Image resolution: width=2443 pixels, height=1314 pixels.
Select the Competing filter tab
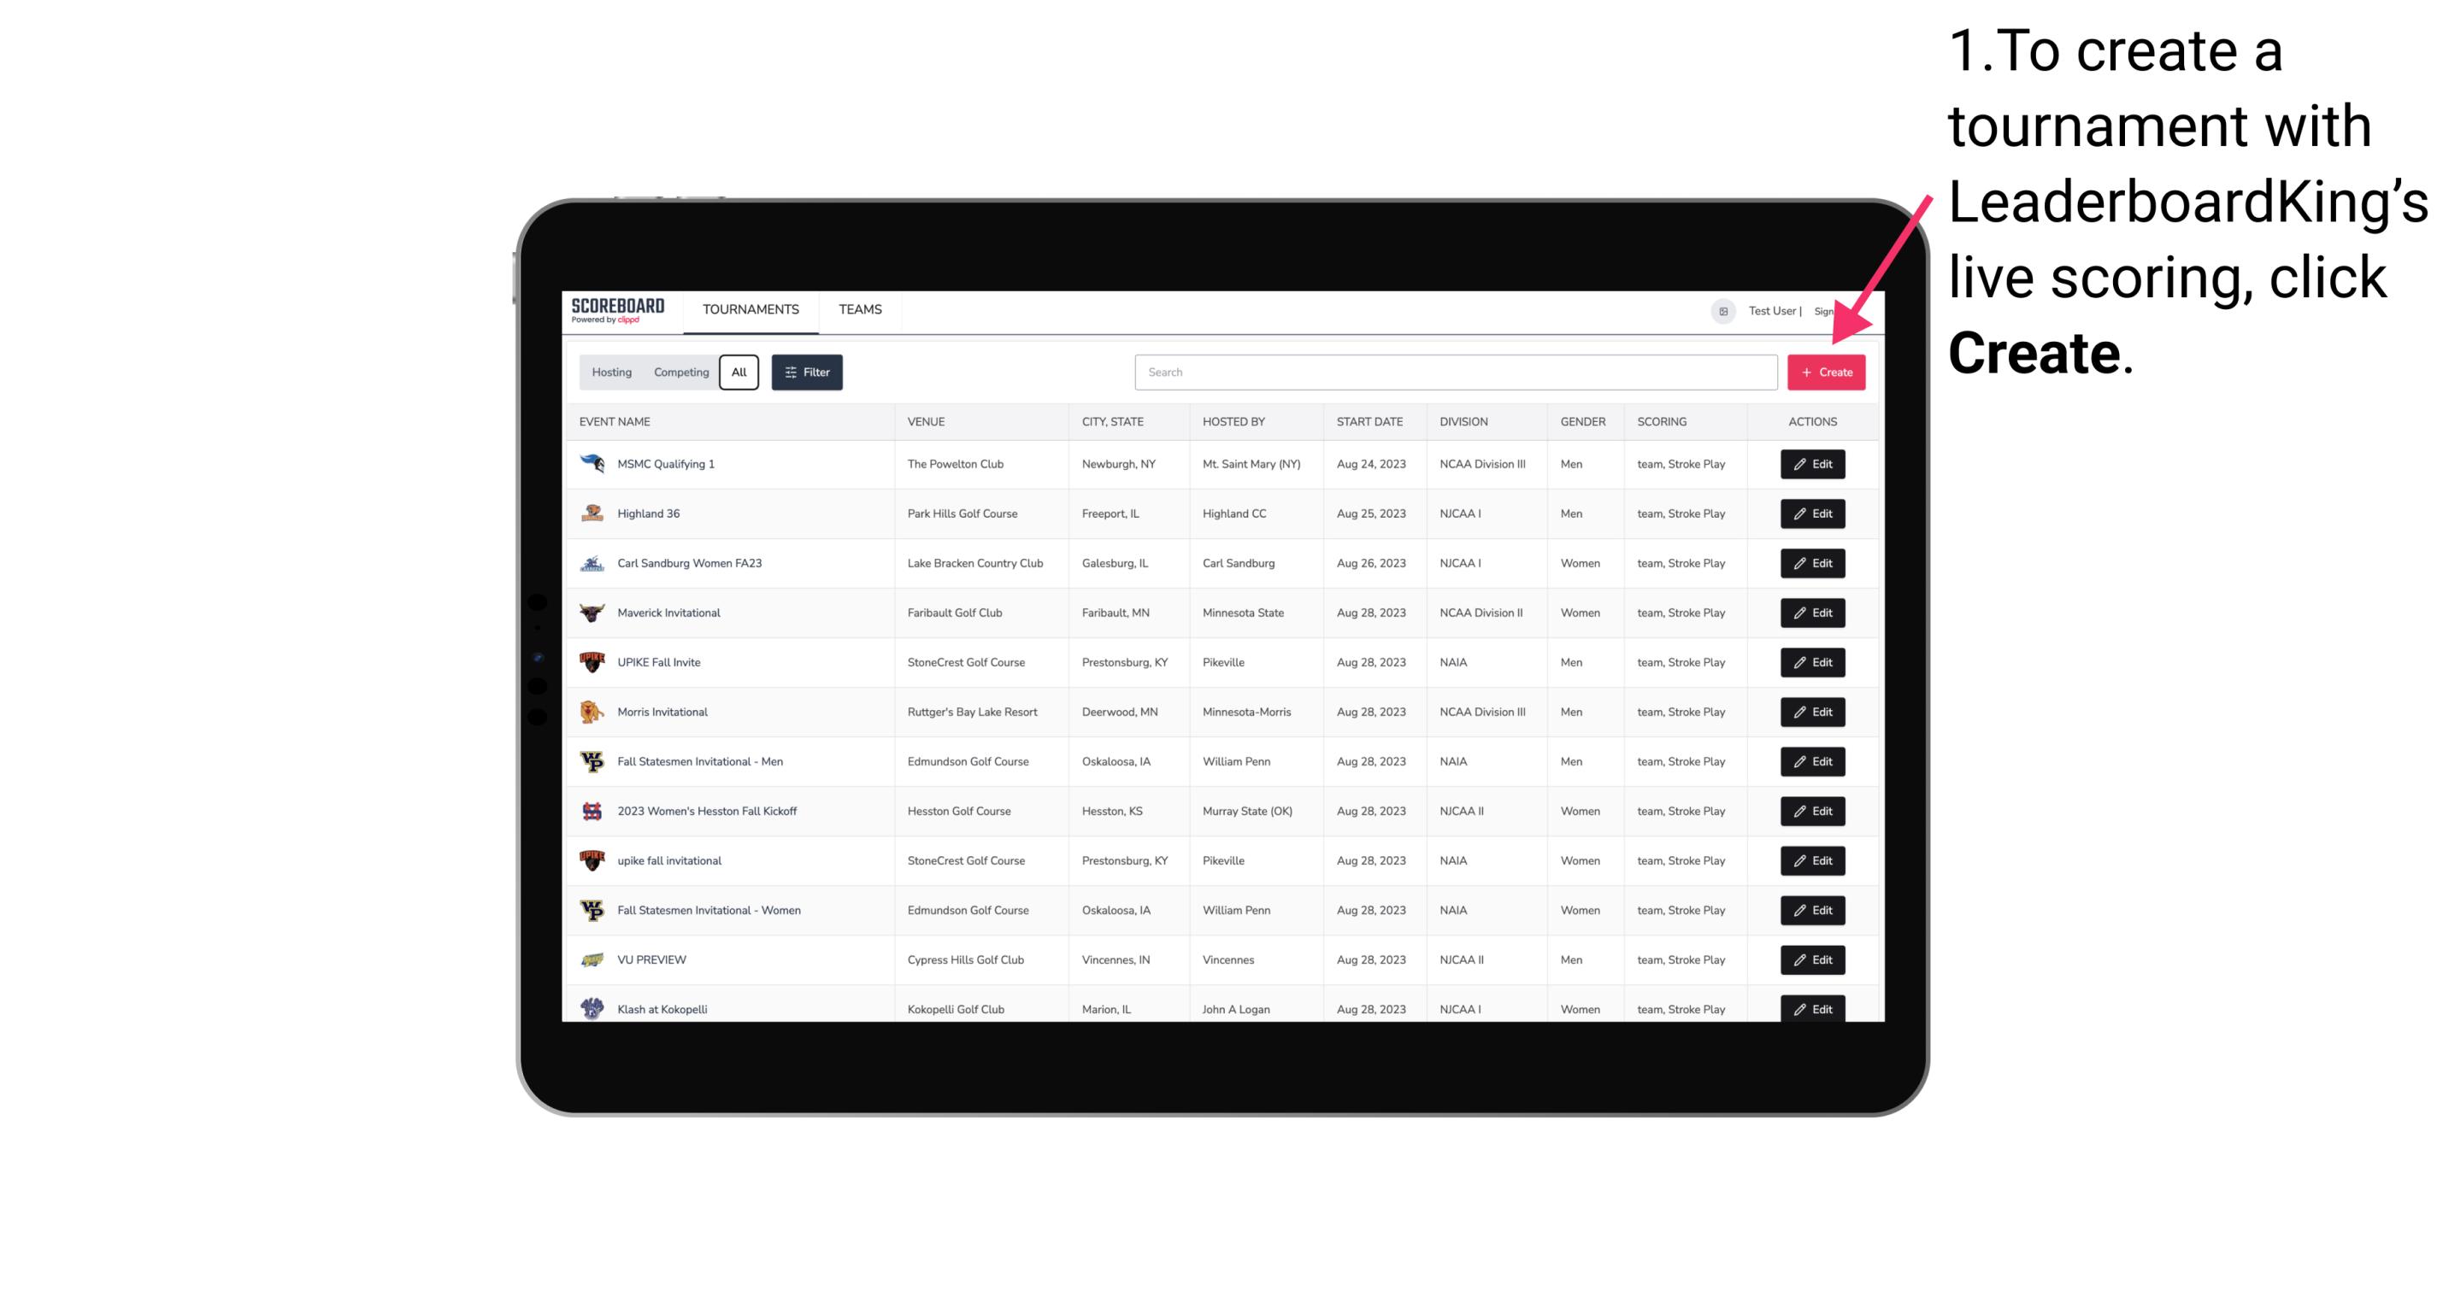679,372
